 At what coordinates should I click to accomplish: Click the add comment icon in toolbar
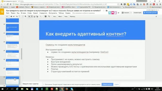(x=46, y=16)
